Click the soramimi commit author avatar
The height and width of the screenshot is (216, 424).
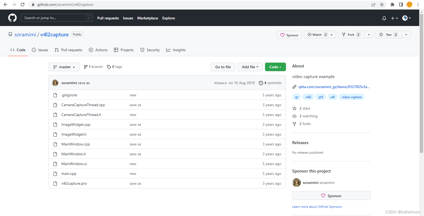click(x=55, y=83)
